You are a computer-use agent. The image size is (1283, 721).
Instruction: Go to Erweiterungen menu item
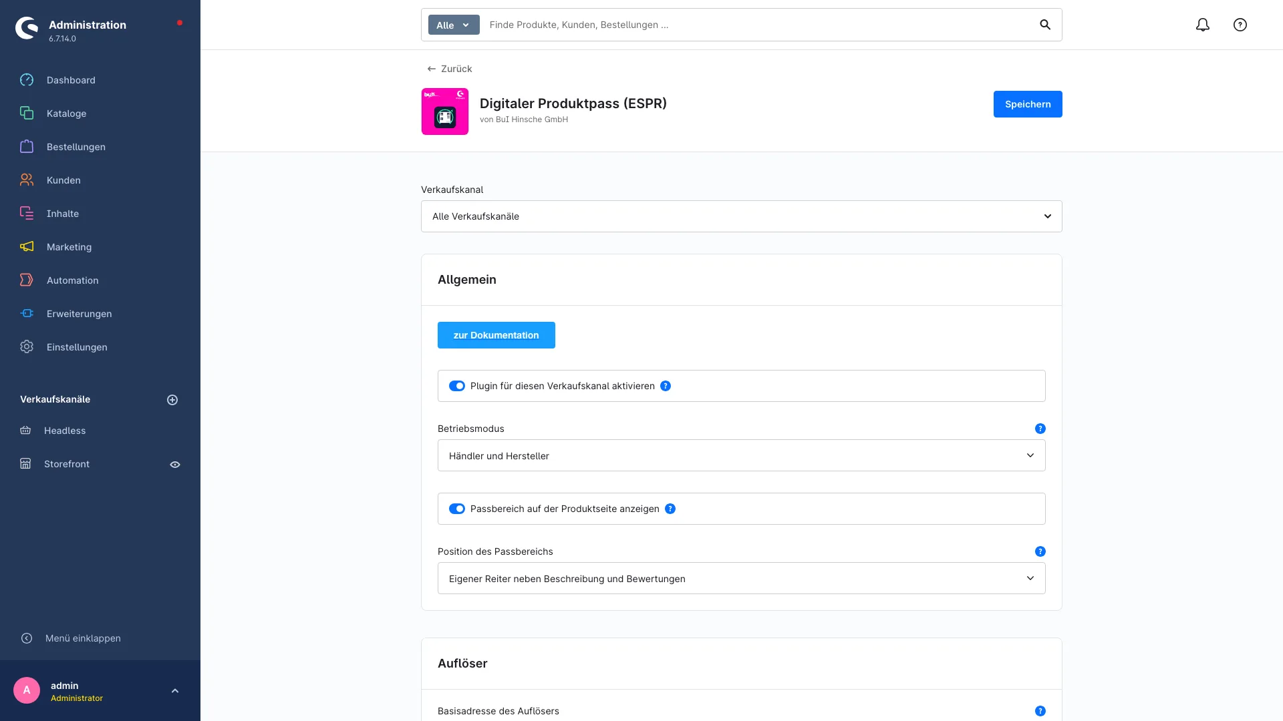pyautogui.click(x=80, y=314)
